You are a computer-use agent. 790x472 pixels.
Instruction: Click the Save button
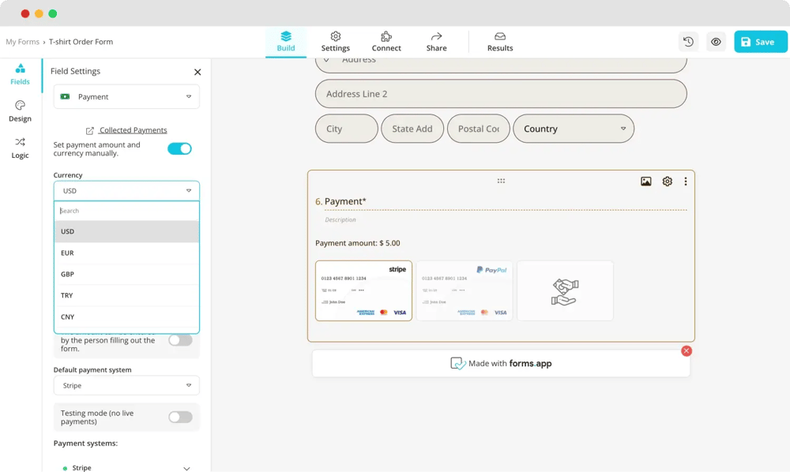click(760, 41)
